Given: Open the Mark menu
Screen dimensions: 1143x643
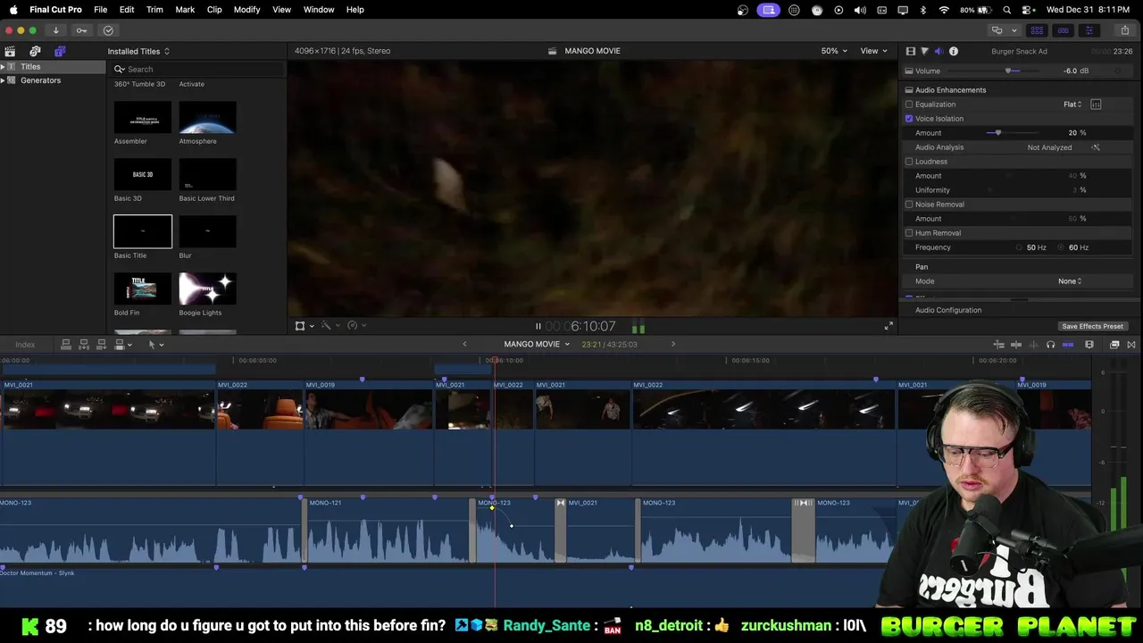Looking at the screenshot, I should (185, 9).
